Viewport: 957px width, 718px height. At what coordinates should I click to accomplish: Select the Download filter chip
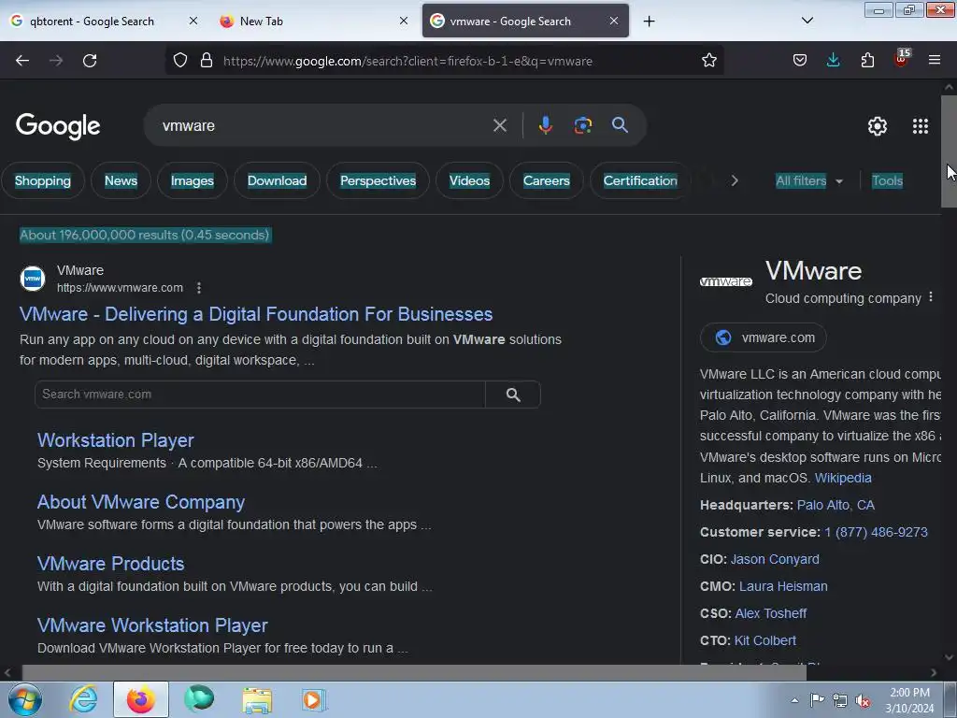click(277, 180)
